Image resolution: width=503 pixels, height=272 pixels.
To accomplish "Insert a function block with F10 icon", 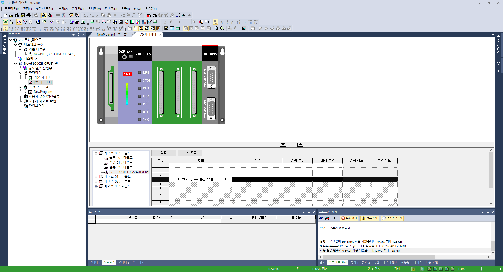I will coord(92,28).
